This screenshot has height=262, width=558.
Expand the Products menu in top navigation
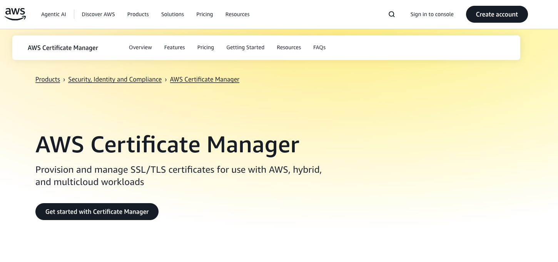[138, 14]
